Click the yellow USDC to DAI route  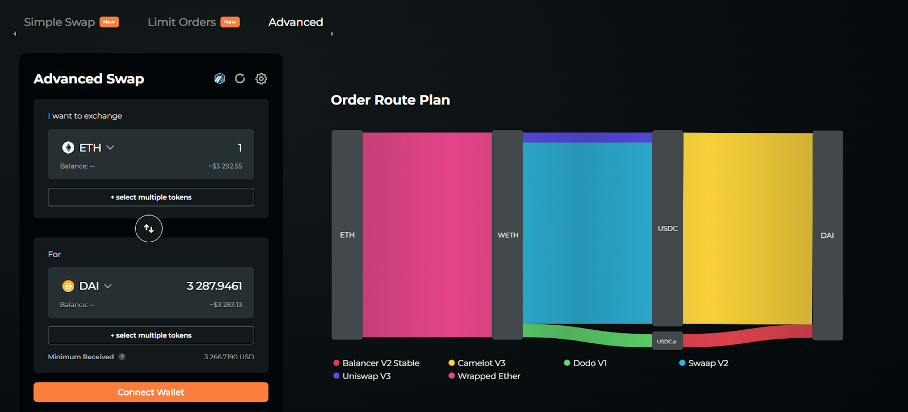point(747,228)
